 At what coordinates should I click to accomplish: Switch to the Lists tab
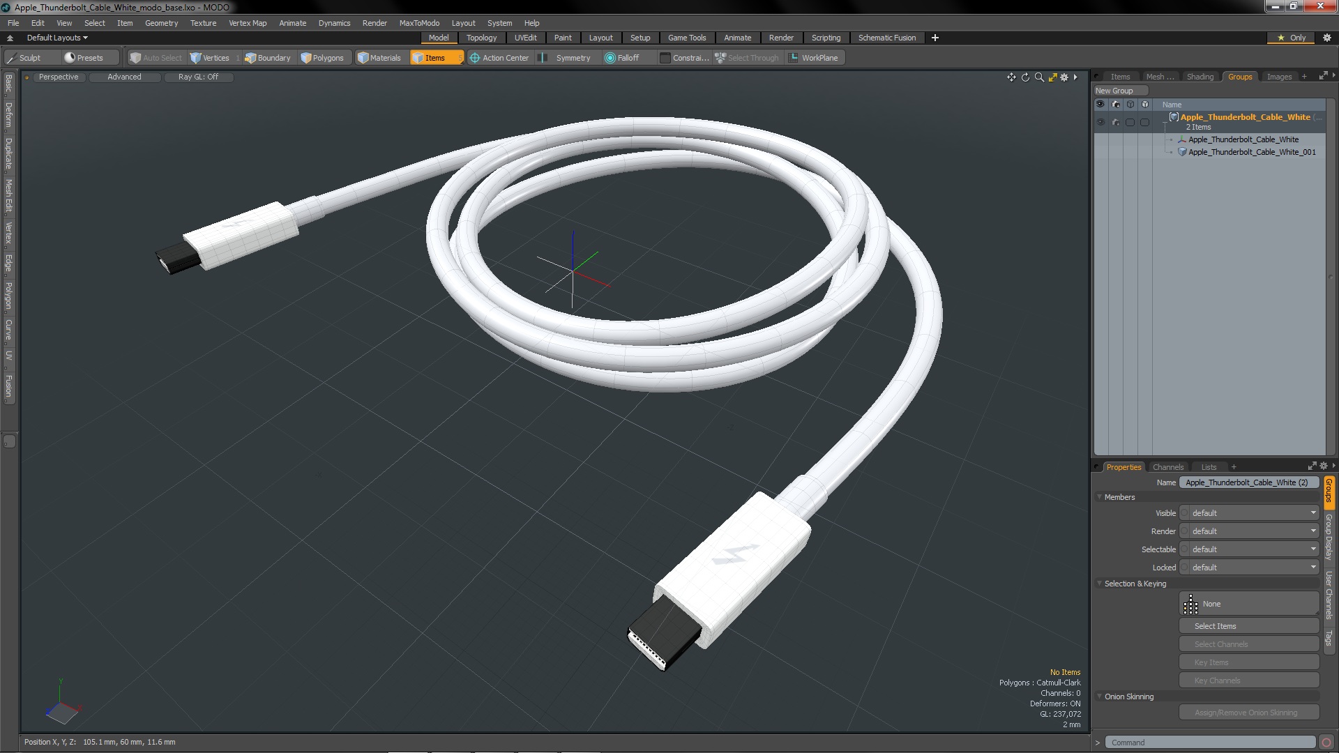pos(1209,467)
